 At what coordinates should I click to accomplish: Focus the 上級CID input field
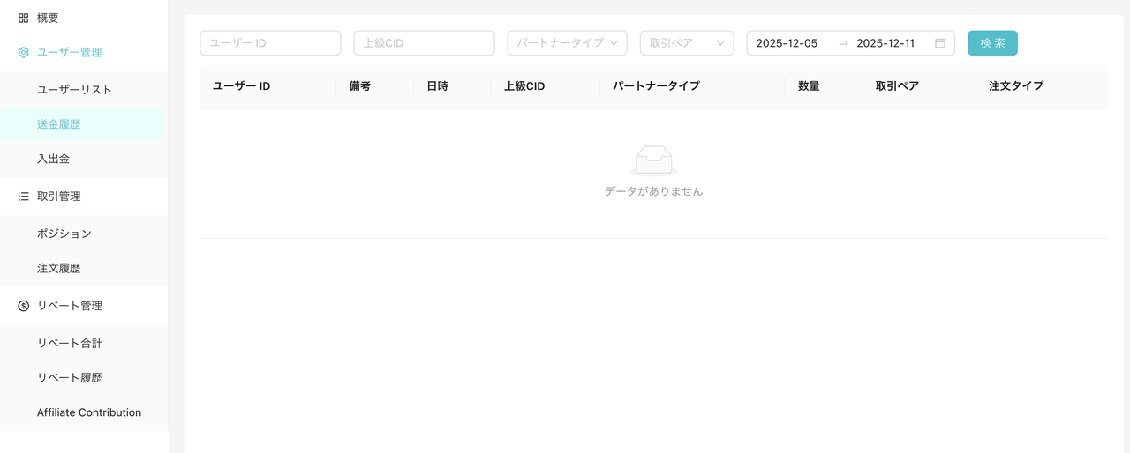(x=424, y=43)
